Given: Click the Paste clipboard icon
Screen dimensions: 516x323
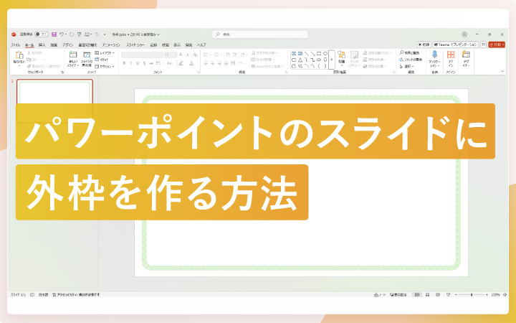Looking at the screenshot, I should pyautogui.click(x=19, y=55).
